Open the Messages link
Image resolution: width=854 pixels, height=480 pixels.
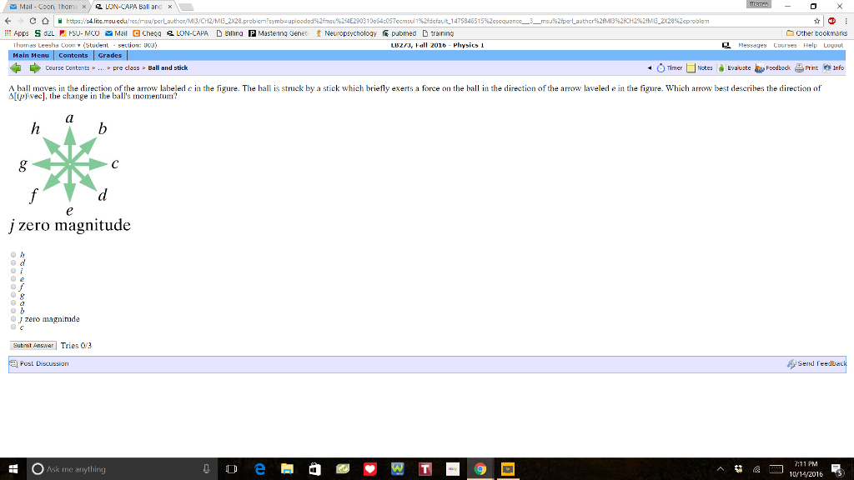point(752,45)
